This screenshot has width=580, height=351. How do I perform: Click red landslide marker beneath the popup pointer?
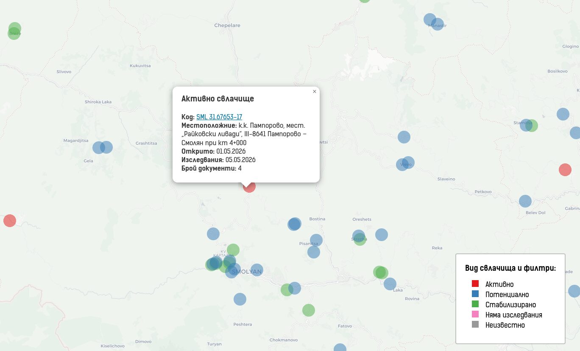pos(249,186)
